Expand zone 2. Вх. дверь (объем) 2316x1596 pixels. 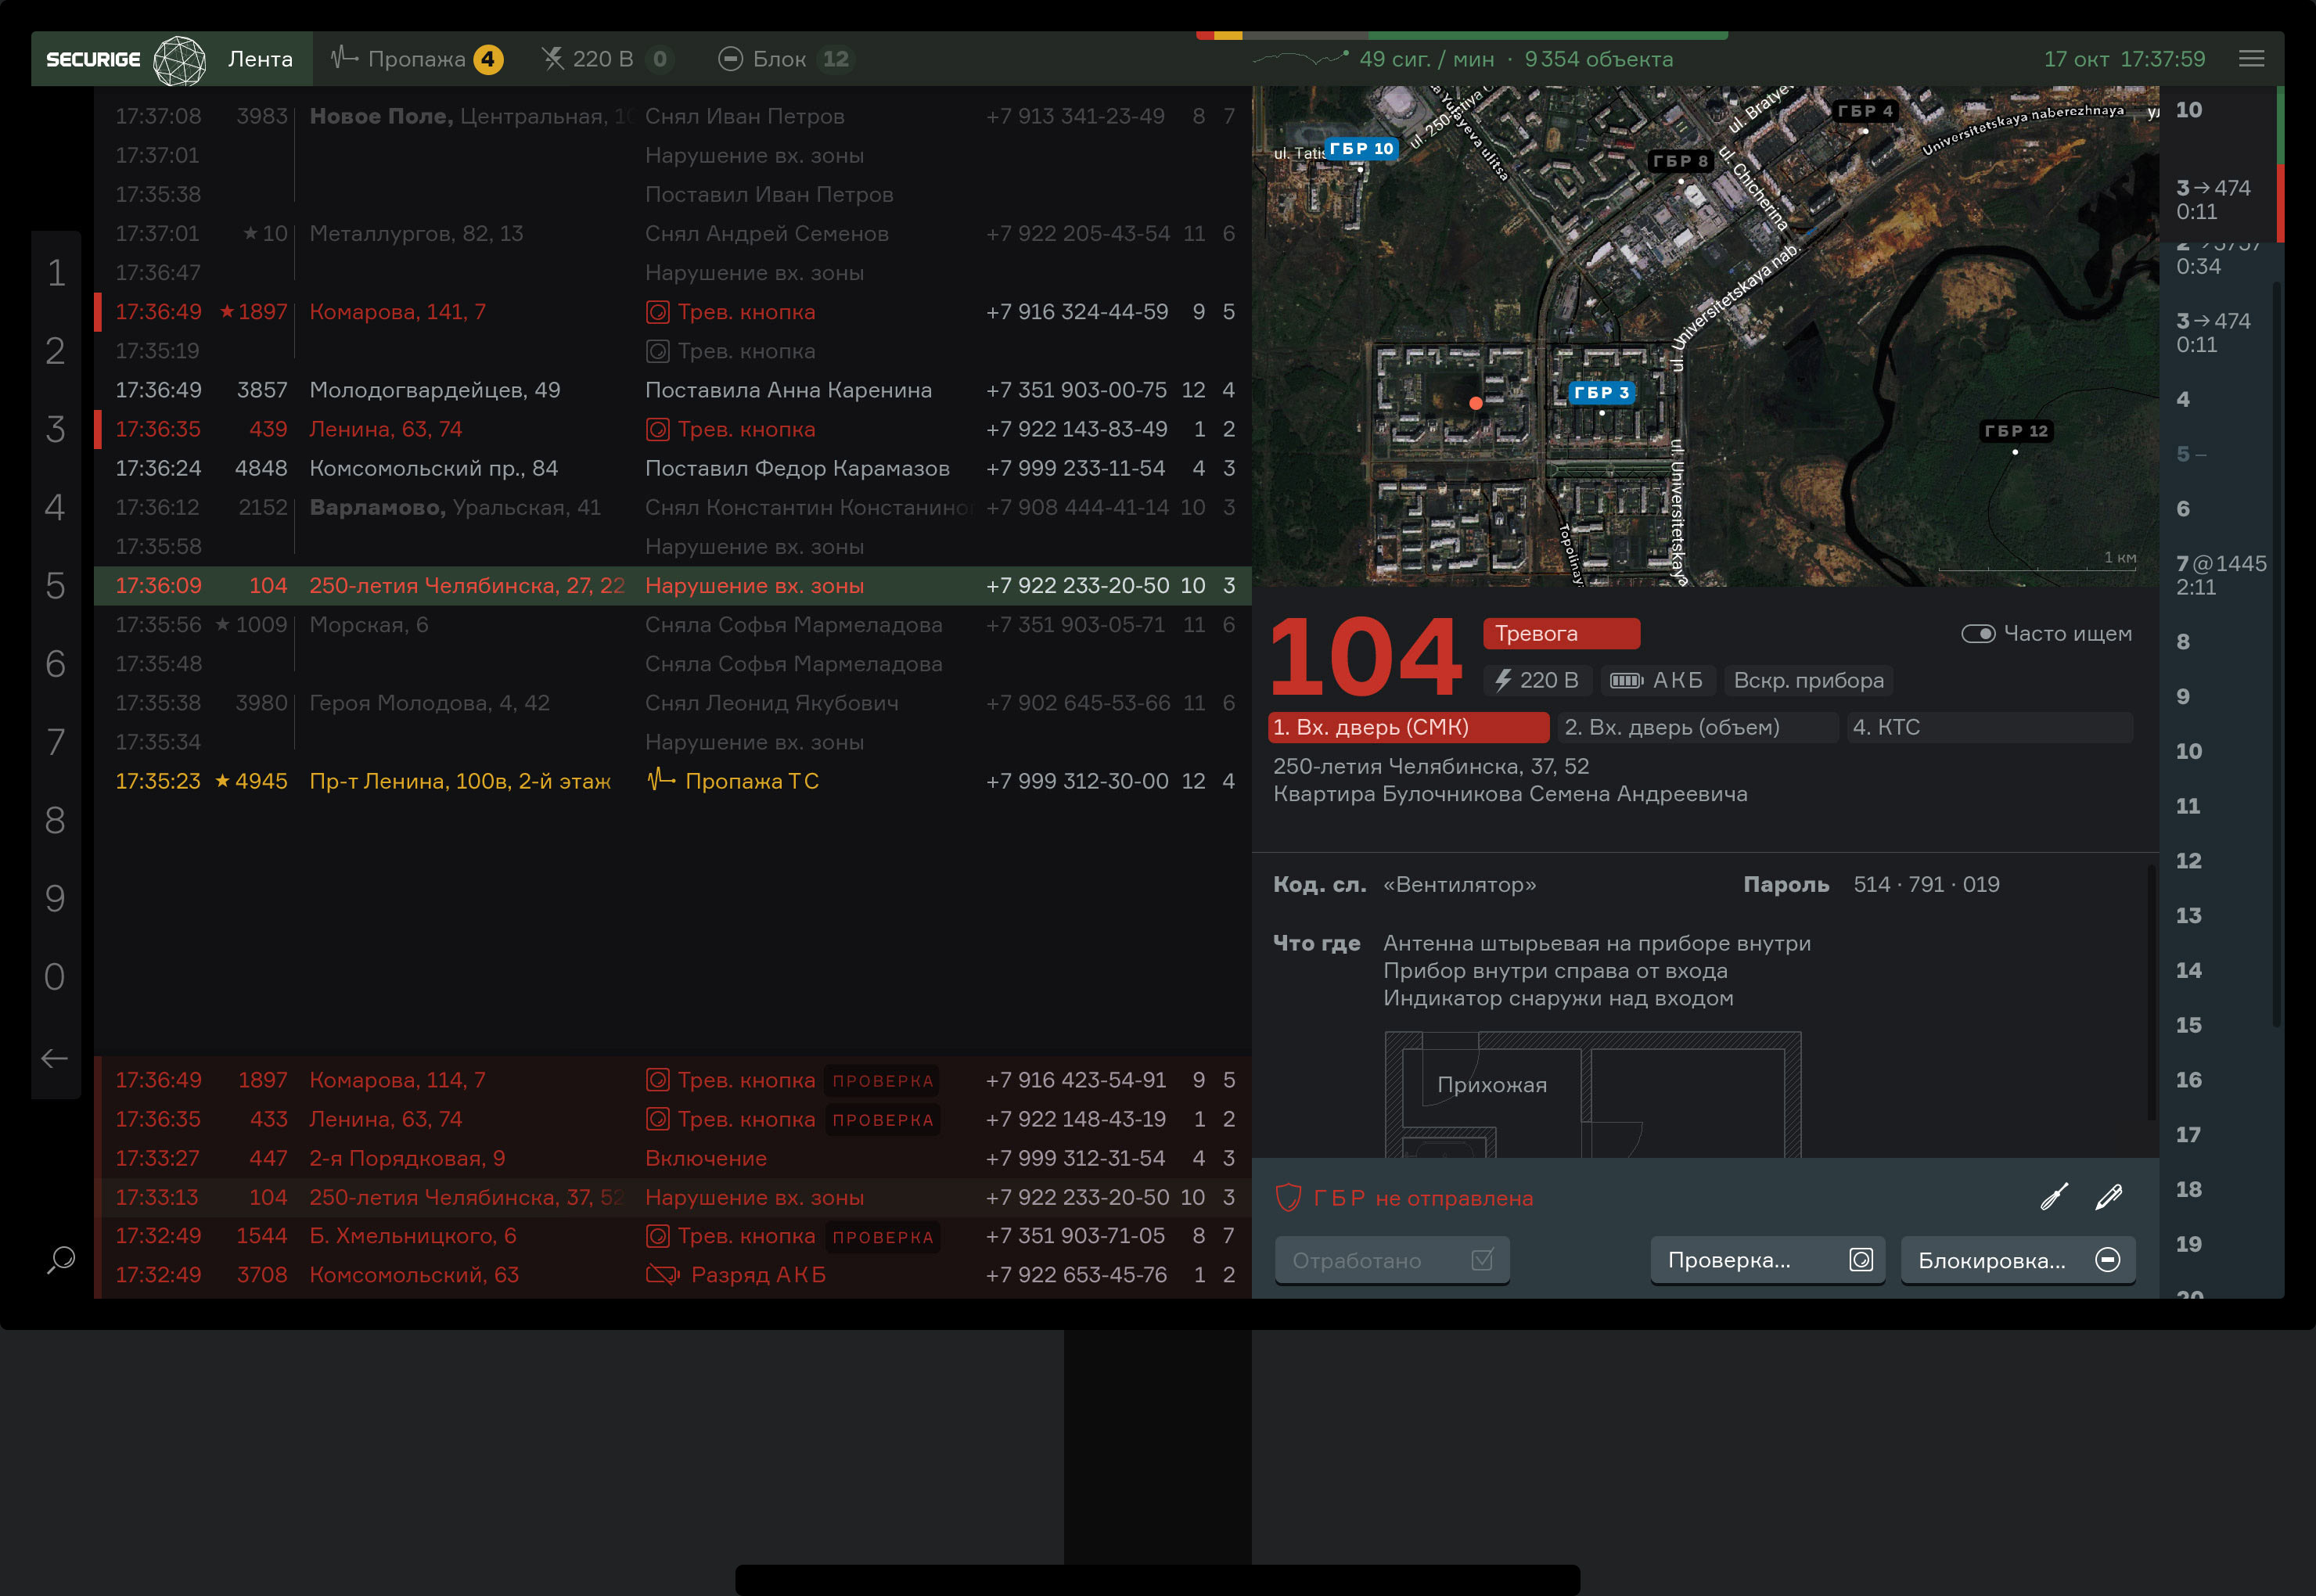pos(1697,728)
